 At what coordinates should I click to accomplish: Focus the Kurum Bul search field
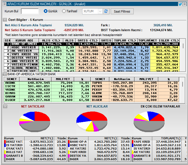click(30, 11)
